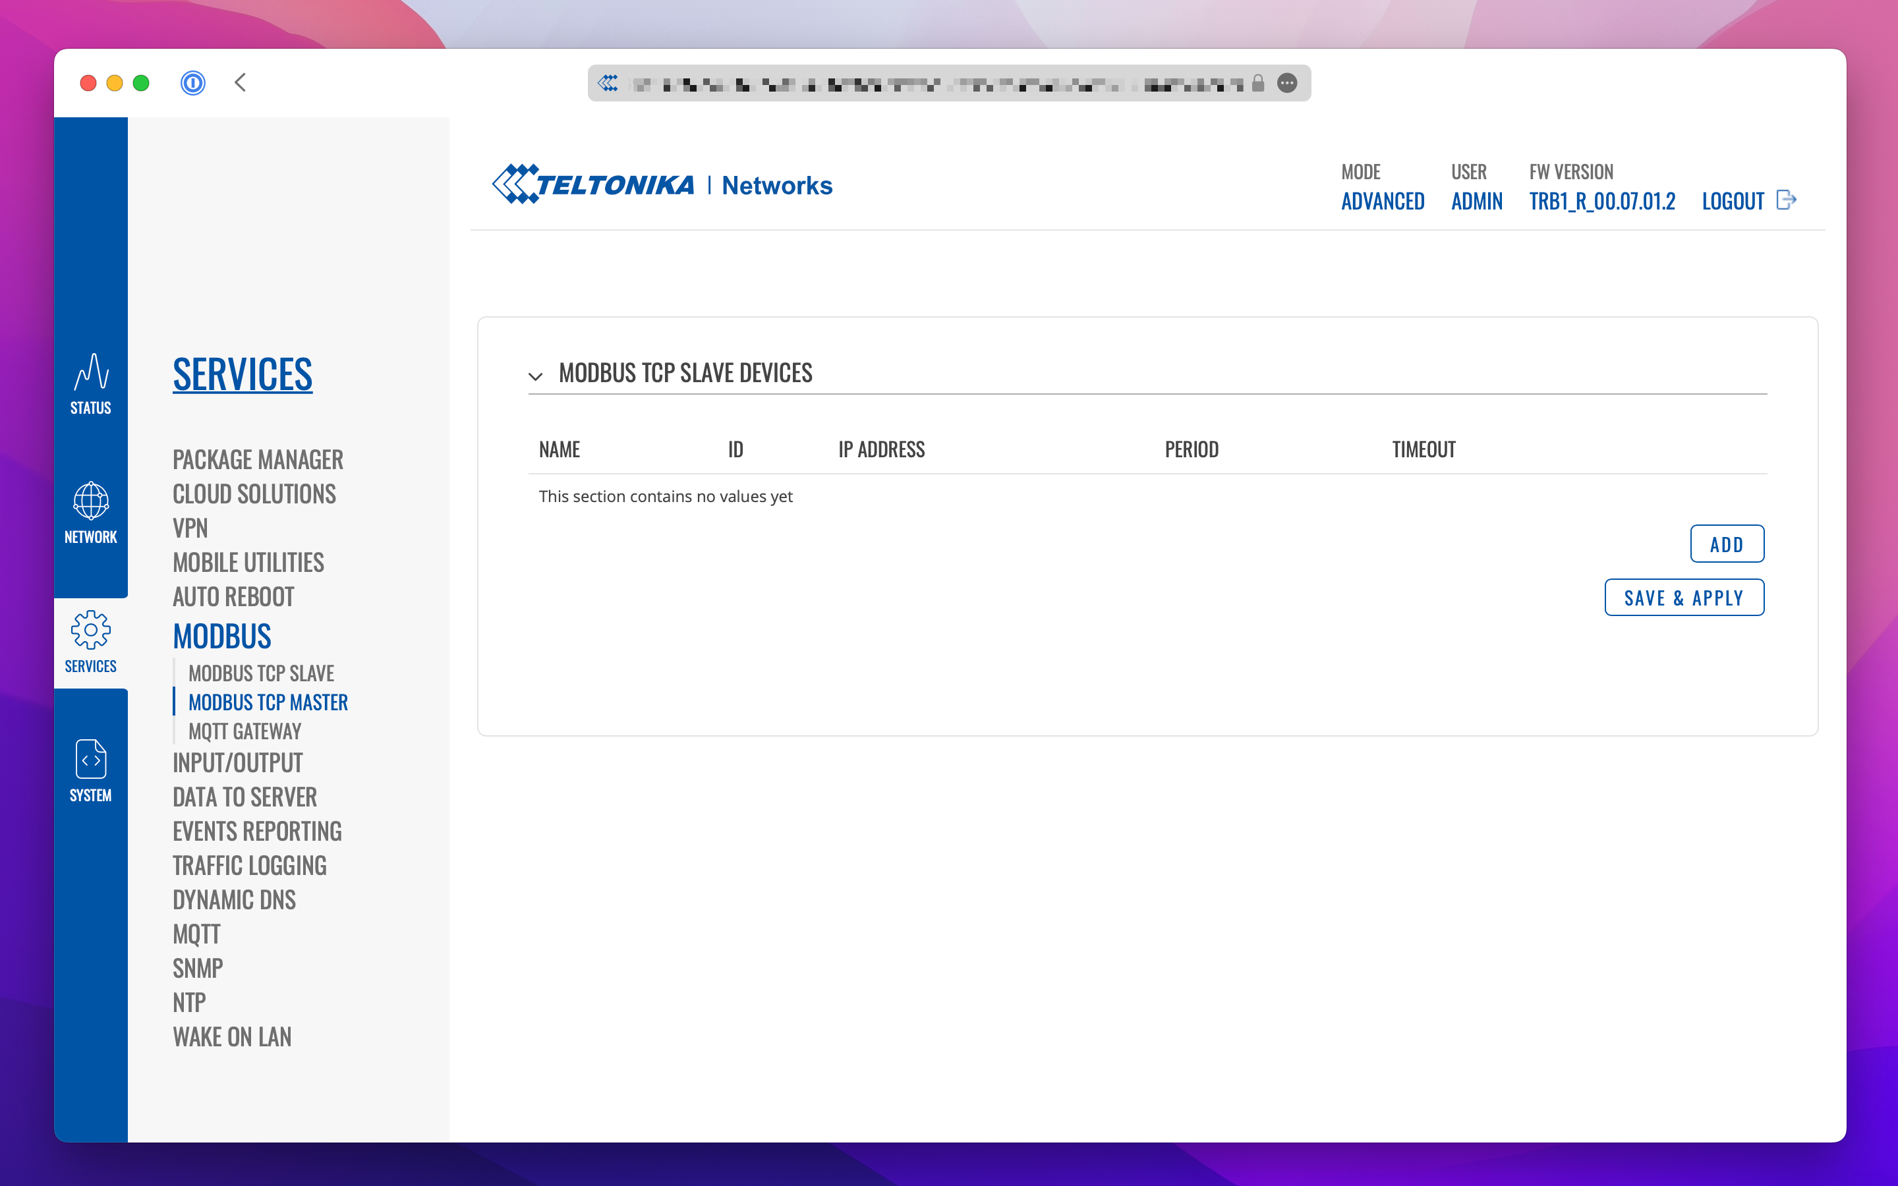Click the ADD button
Screen dimensions: 1898x1186
pos(1726,544)
